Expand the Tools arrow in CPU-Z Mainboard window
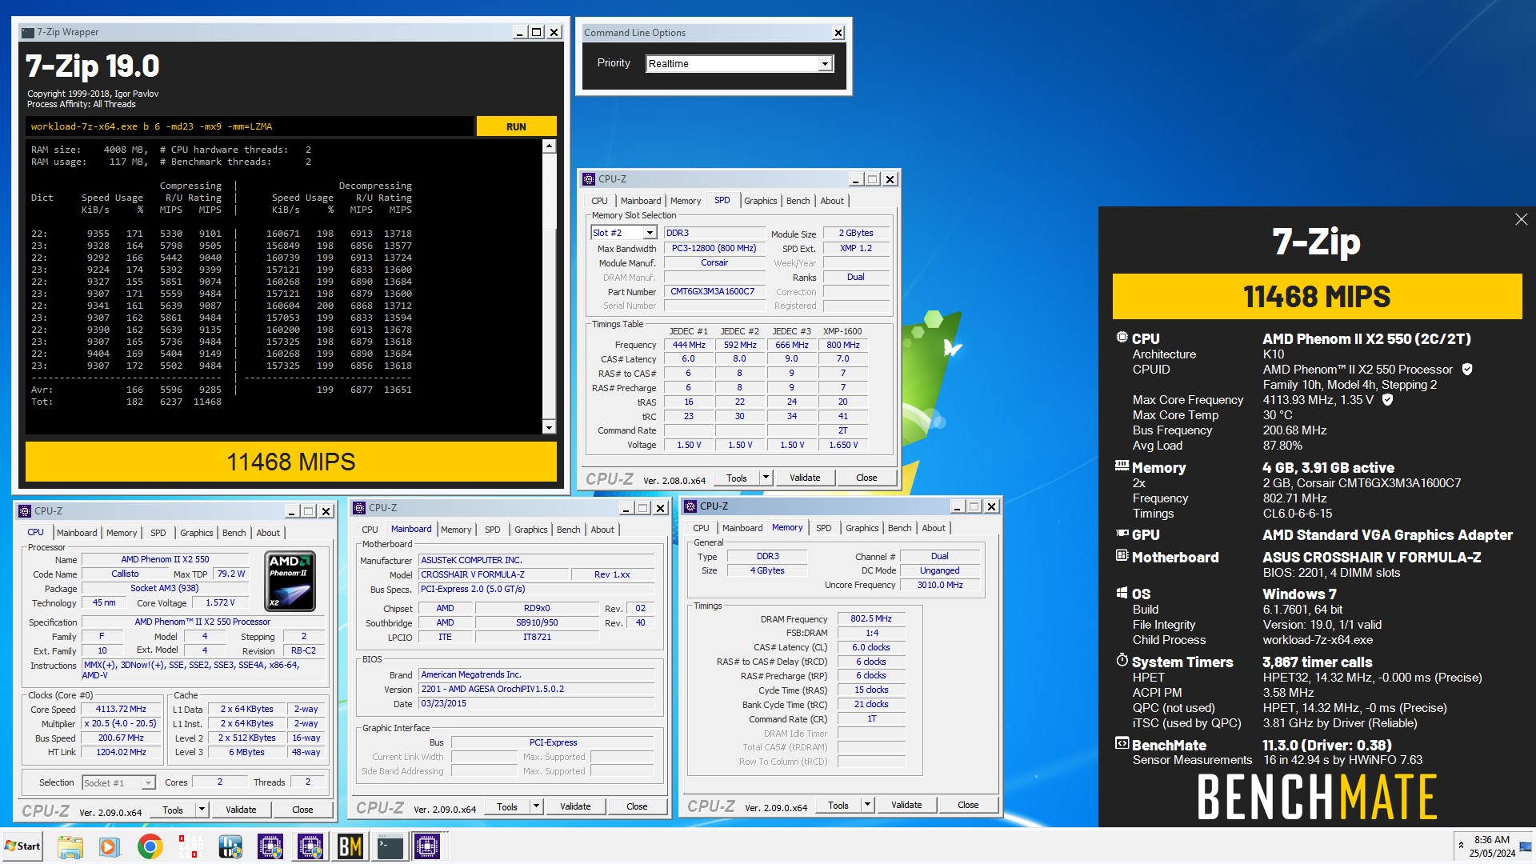Viewport: 1536px width, 864px height. [x=536, y=806]
